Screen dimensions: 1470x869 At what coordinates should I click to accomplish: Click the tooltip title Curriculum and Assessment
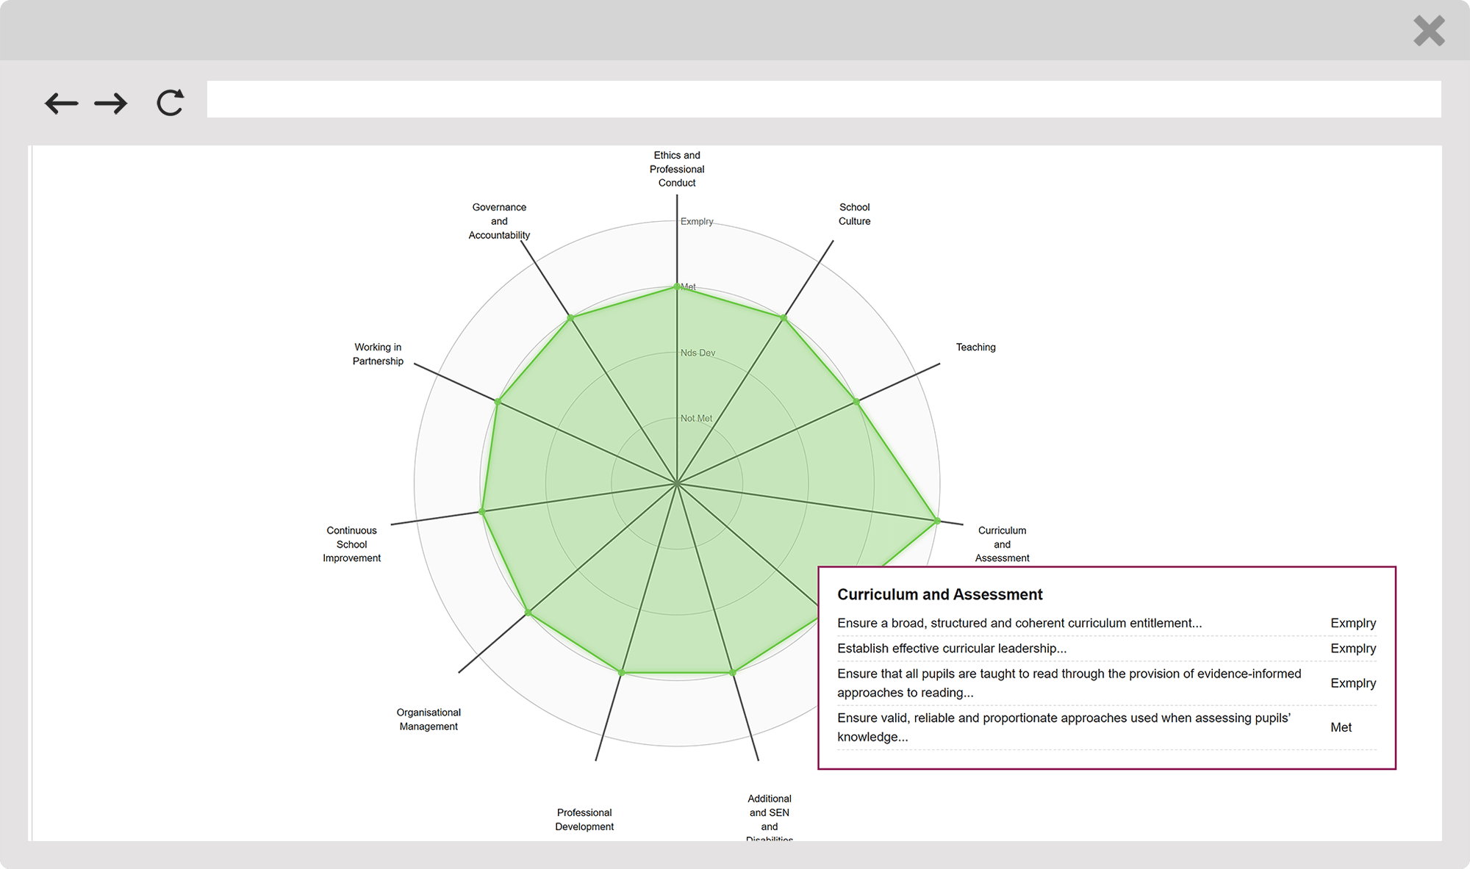[x=940, y=594]
